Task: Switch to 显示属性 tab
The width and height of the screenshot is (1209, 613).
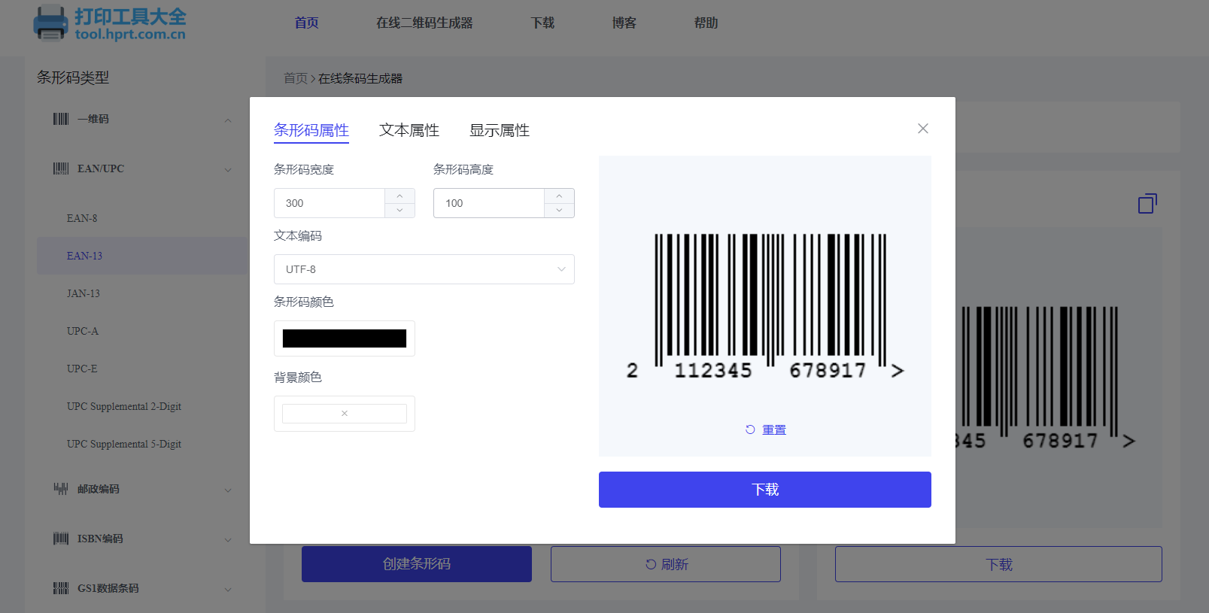Action: coord(500,130)
